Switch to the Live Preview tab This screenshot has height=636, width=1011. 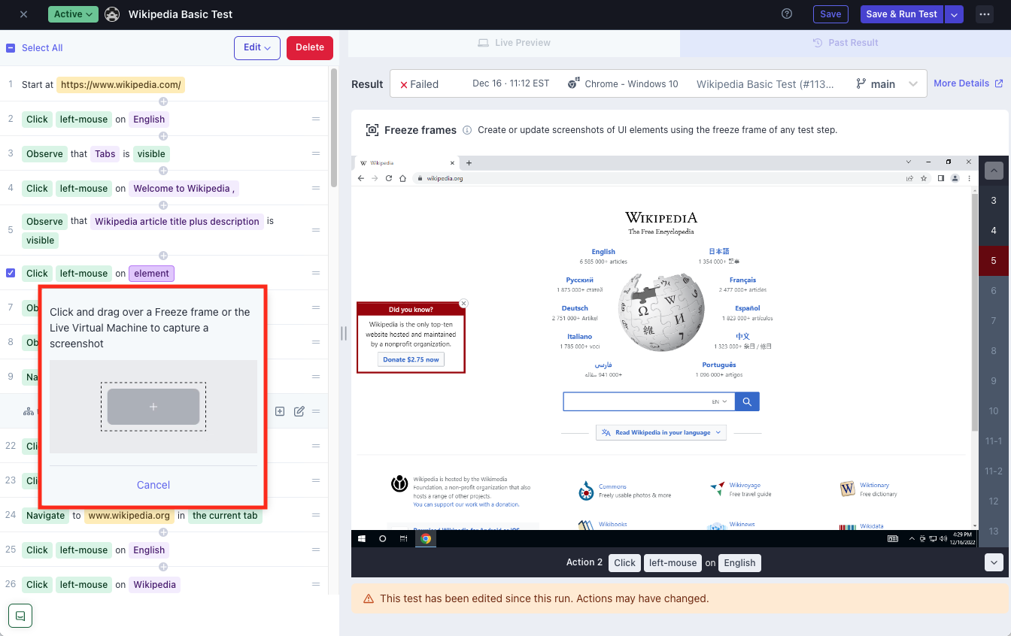coord(515,43)
